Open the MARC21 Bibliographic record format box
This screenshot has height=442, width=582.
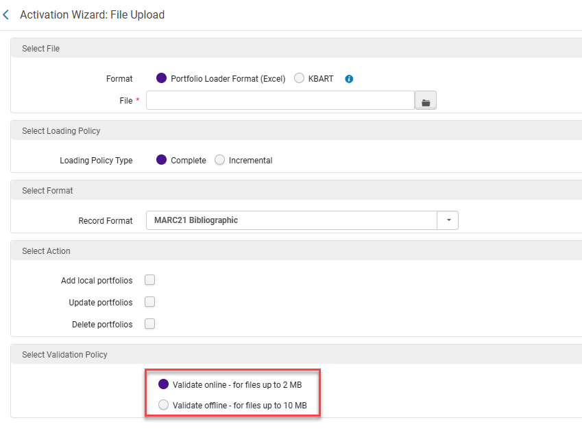[291, 220]
